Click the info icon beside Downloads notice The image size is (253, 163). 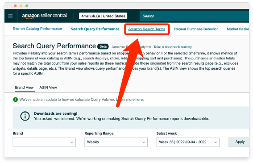coord(25,116)
